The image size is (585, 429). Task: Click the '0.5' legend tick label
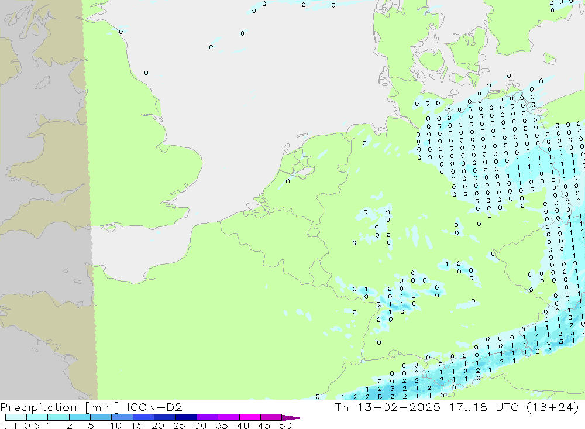32,425
